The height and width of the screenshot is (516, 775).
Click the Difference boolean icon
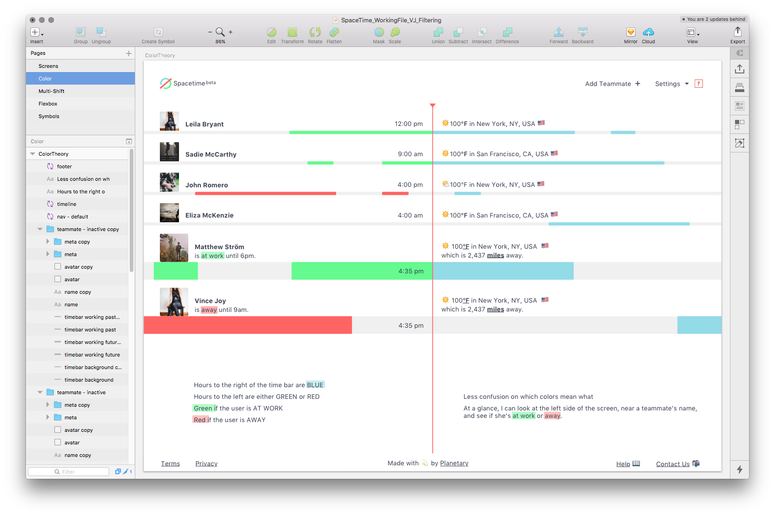click(507, 32)
